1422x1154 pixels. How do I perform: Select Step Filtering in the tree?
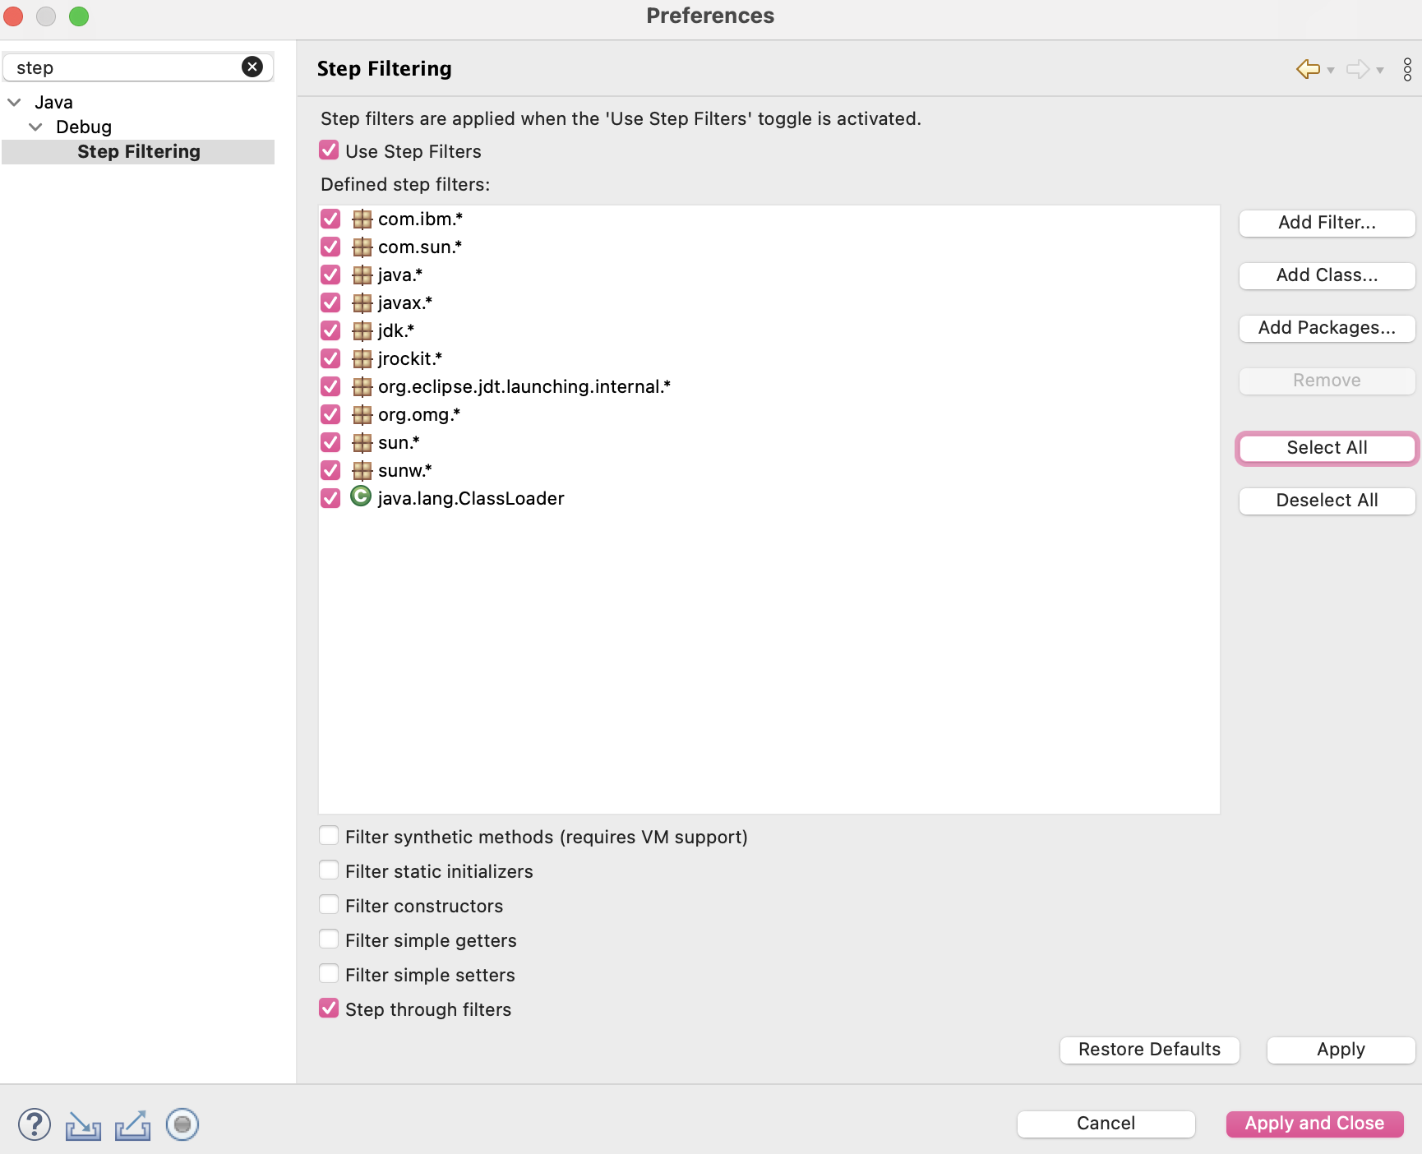[x=139, y=151]
